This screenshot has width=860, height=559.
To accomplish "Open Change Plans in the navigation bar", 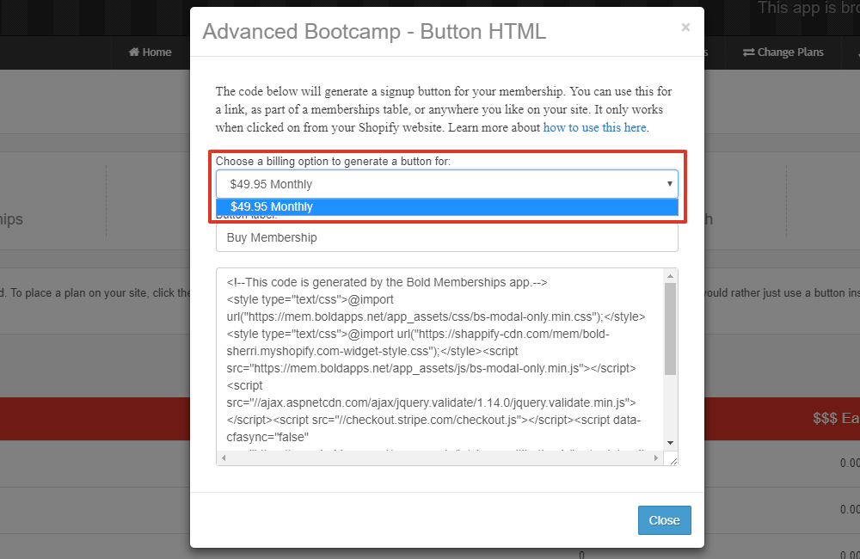I will pyautogui.click(x=783, y=52).
